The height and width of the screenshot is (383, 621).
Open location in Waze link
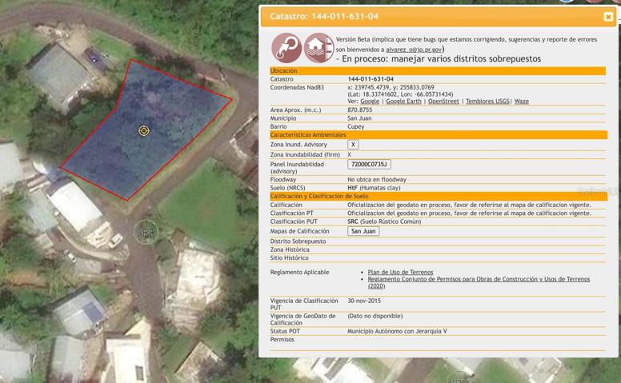tap(522, 102)
